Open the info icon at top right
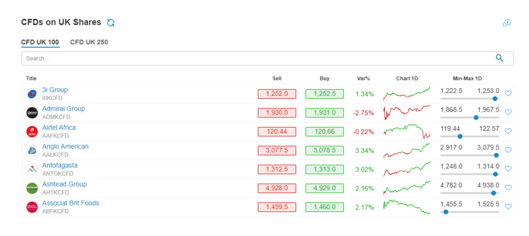Viewport: 529px width, 236px height. [x=507, y=23]
